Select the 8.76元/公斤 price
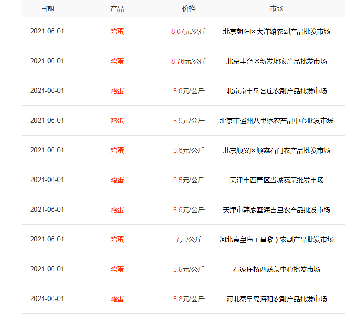Screen dimensions: 345x316 pyautogui.click(x=189, y=61)
